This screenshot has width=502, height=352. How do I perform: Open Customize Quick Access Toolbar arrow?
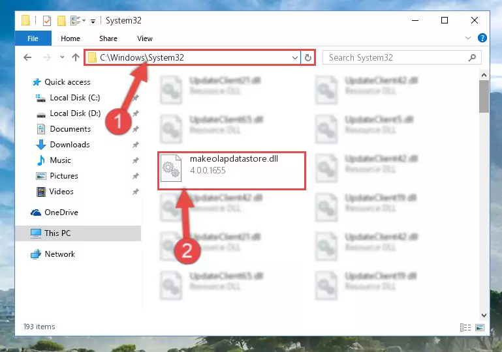coord(93,22)
